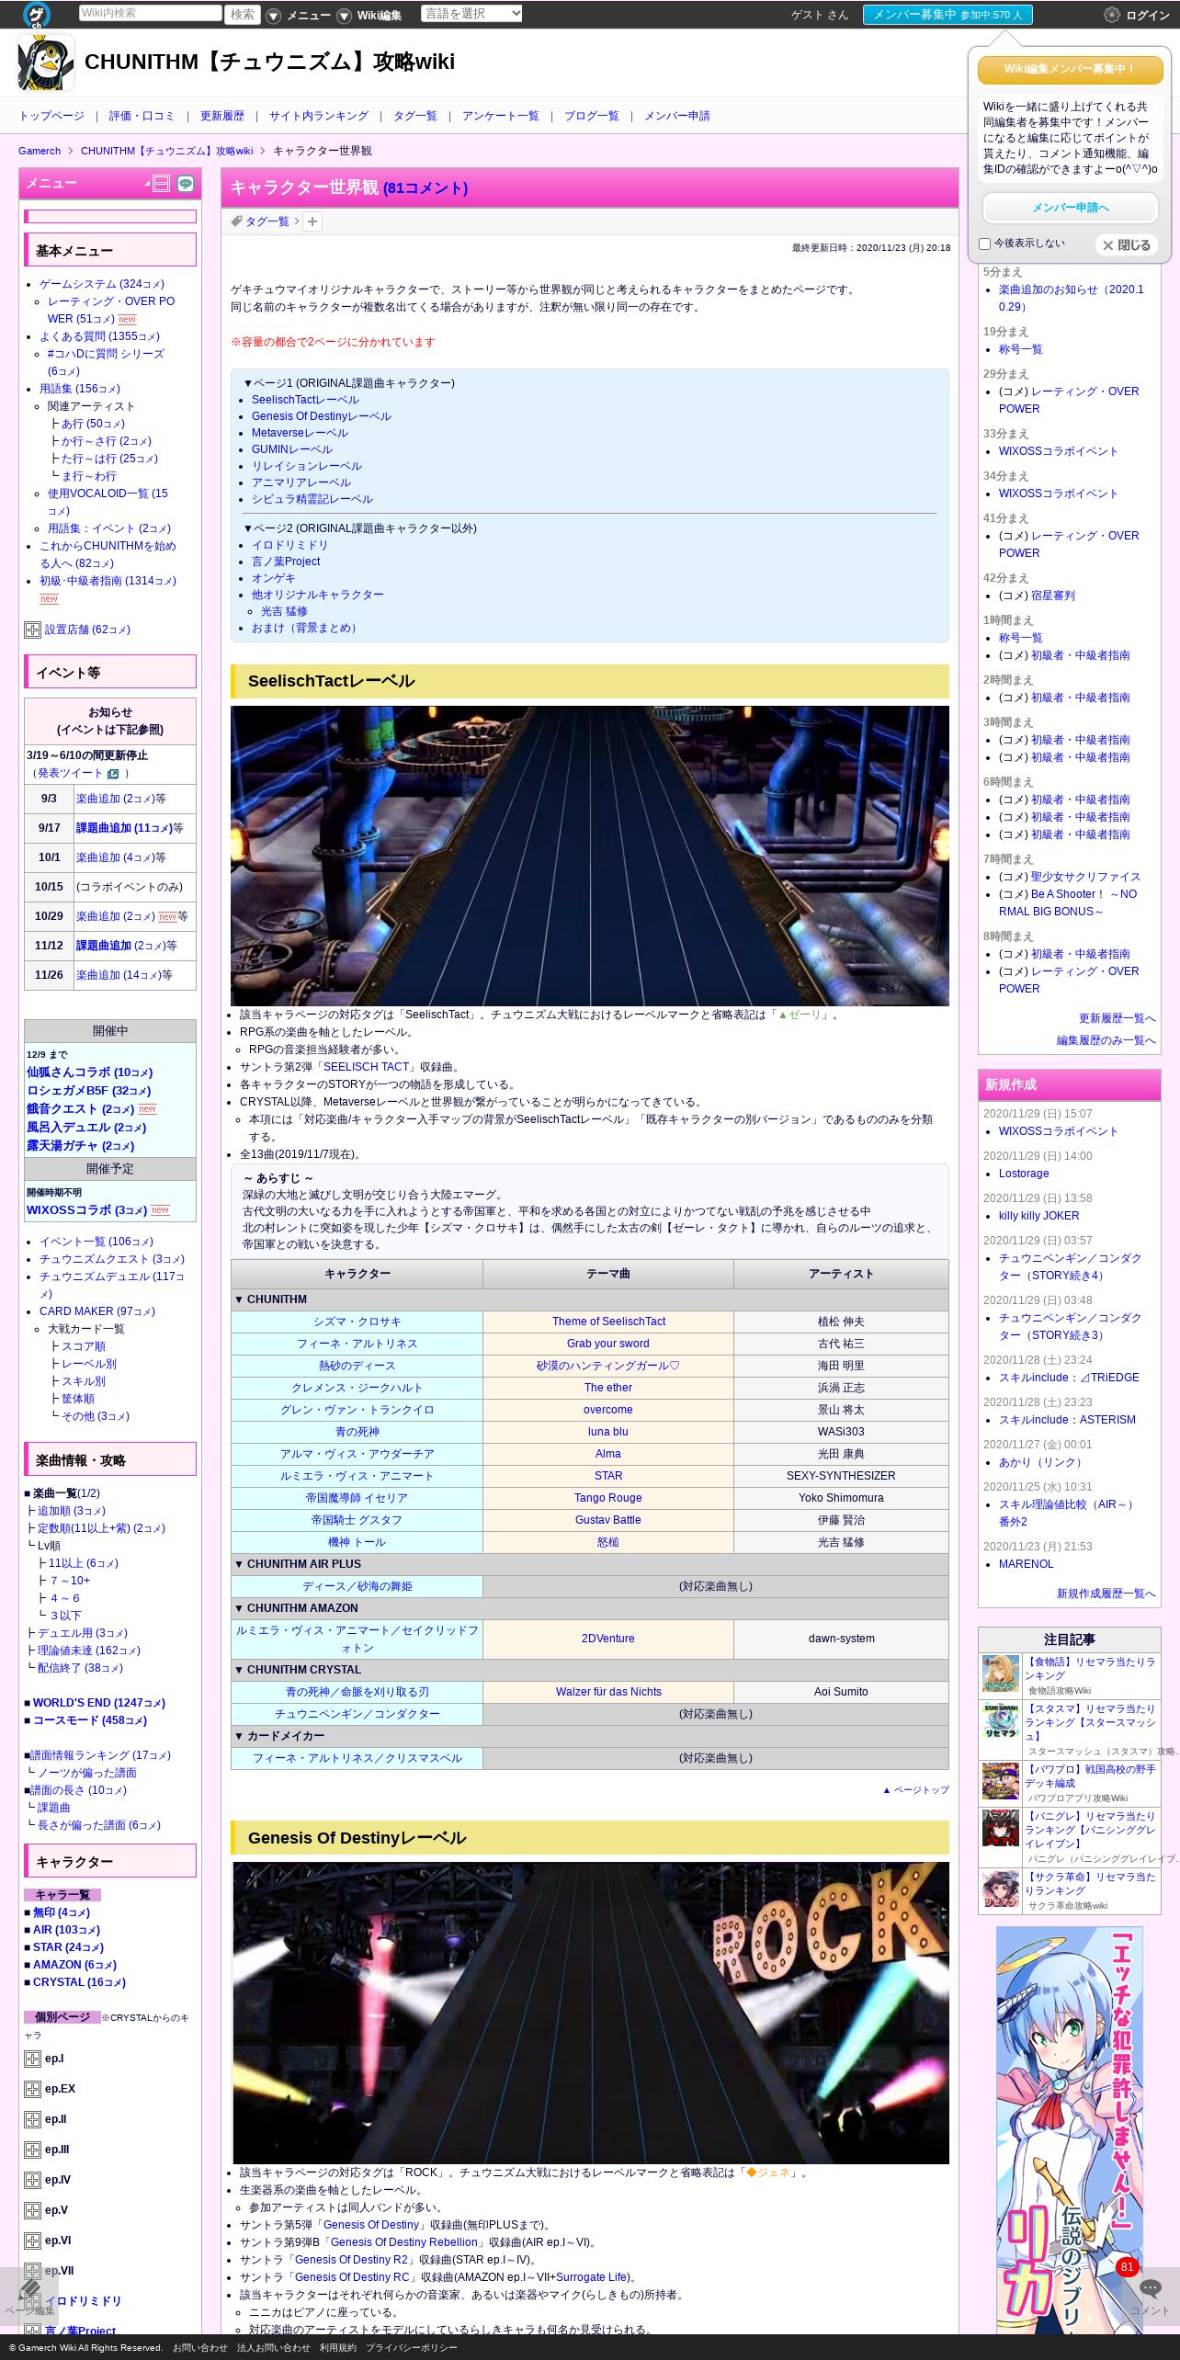Click the anime girl advertisement banner

(1070, 2132)
